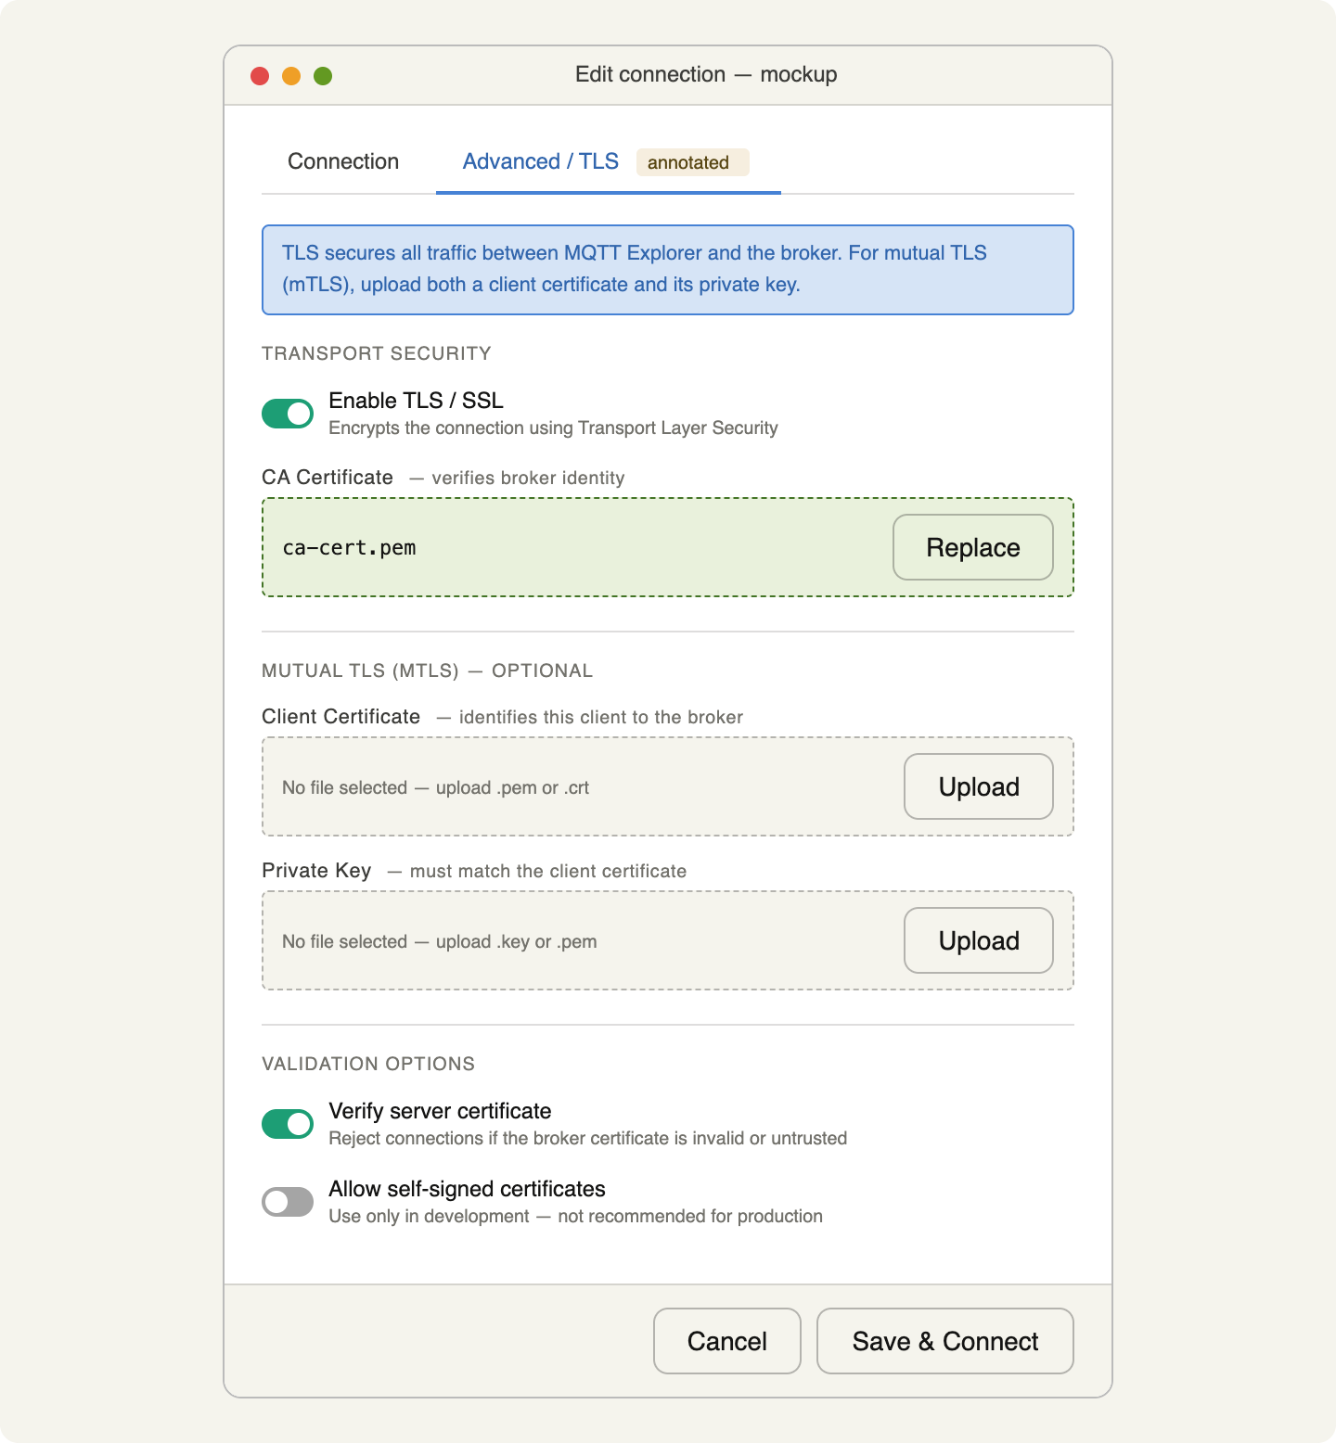Click the TLS info banner text

coord(635,269)
